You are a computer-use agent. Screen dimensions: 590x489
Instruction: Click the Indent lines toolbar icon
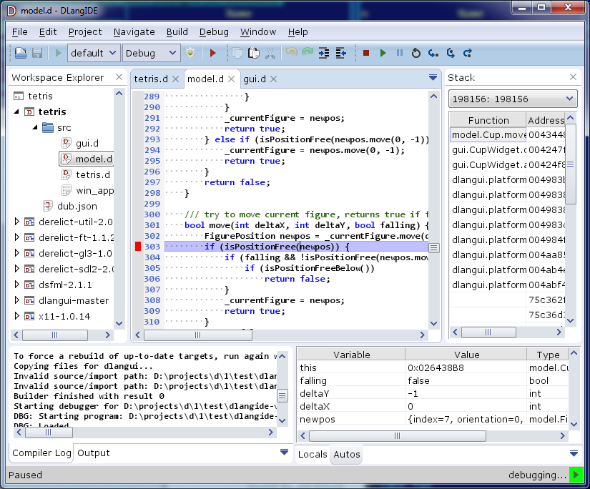point(324,53)
